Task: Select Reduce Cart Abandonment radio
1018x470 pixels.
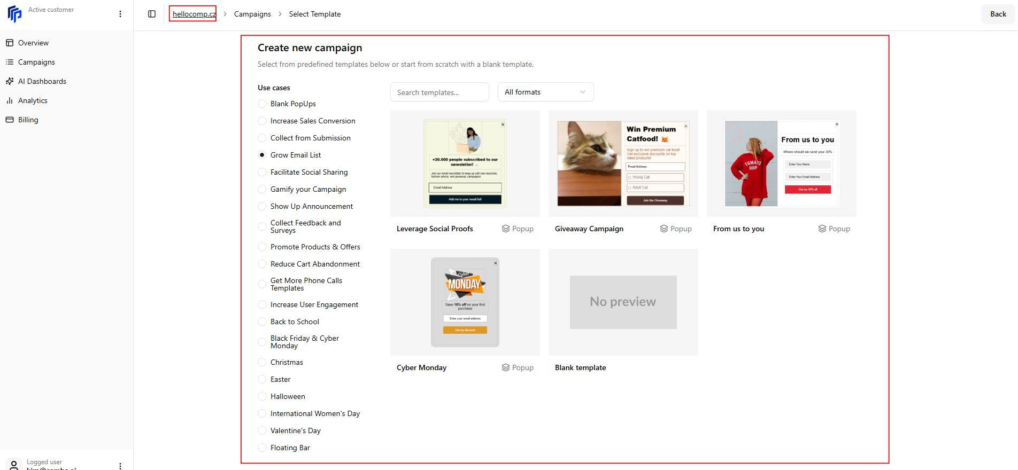Action: 262,264
